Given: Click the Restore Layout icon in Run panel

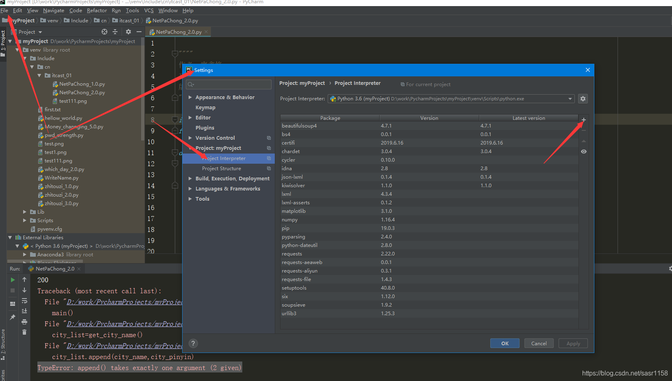Looking at the screenshot, I should pyautogui.click(x=13, y=303).
